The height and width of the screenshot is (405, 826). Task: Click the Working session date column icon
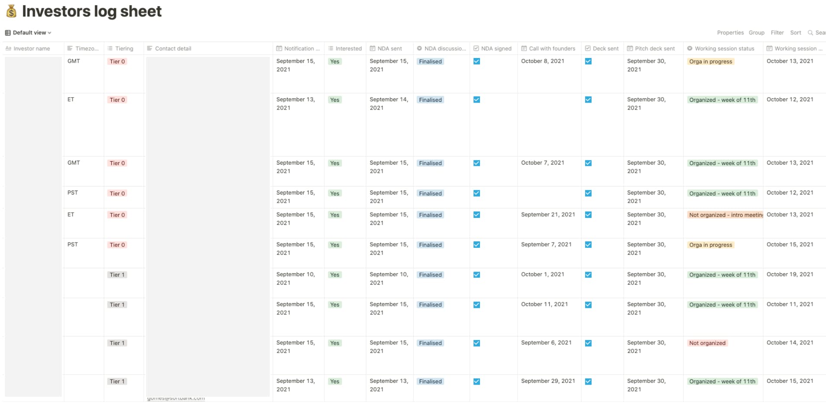(x=770, y=49)
